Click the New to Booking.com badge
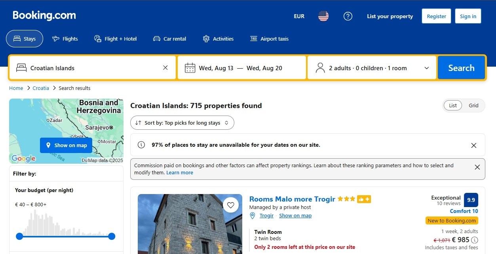496x254 pixels. click(x=452, y=221)
